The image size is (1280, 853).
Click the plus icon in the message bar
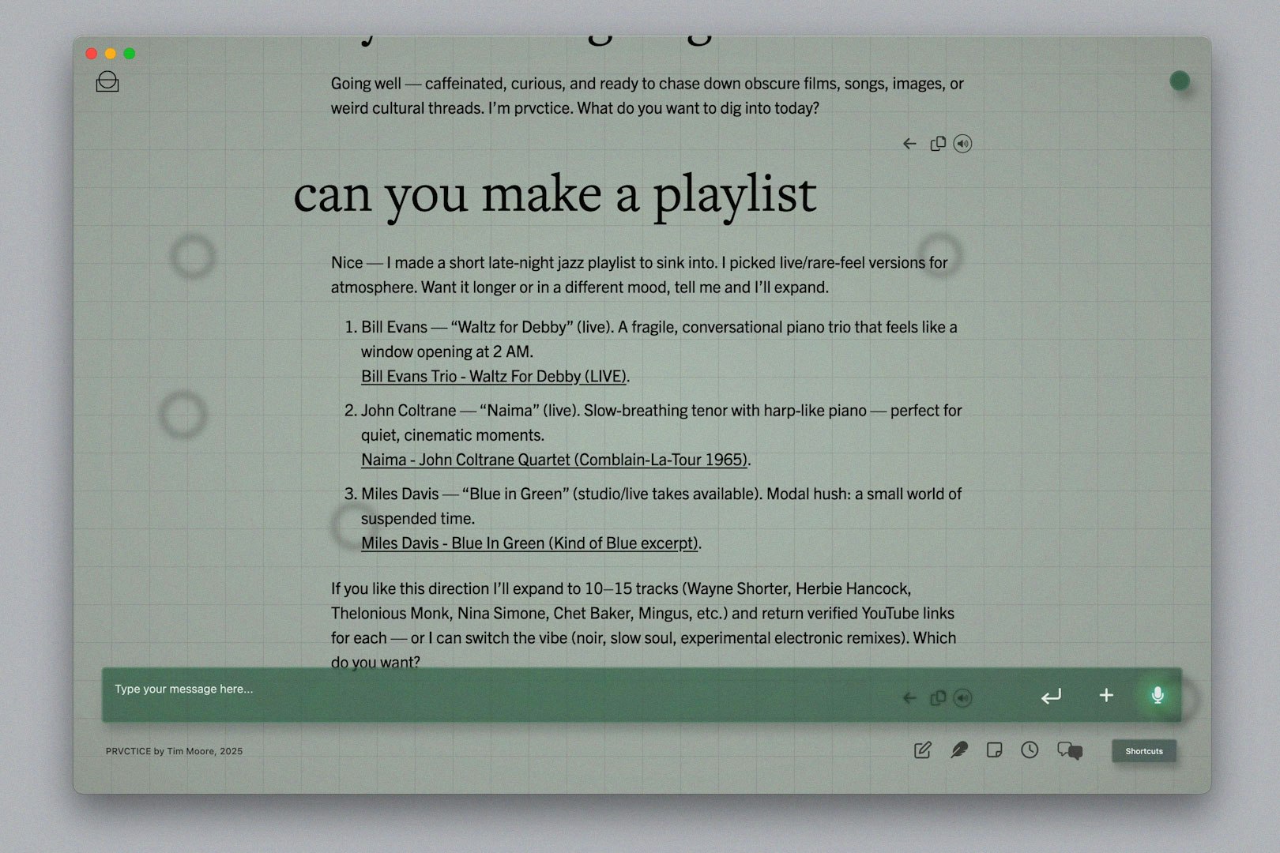(x=1106, y=695)
